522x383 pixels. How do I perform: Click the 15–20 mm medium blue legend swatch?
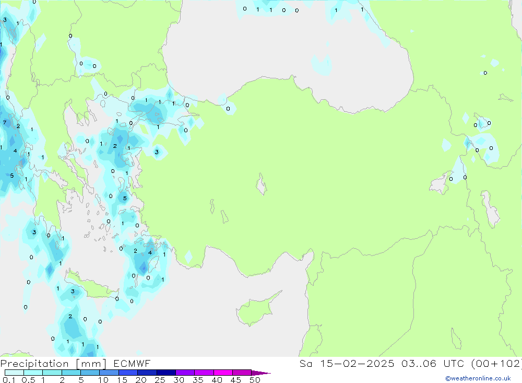coord(128,373)
